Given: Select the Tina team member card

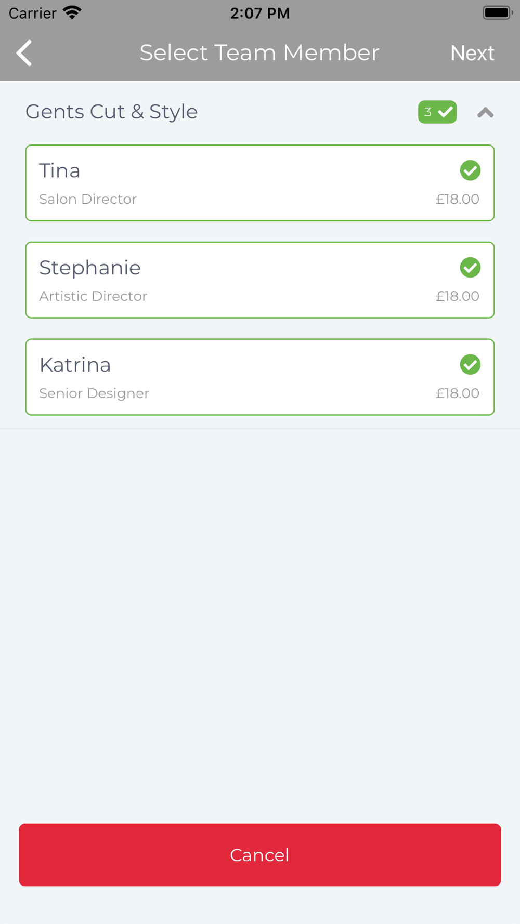Looking at the screenshot, I should click(x=260, y=183).
